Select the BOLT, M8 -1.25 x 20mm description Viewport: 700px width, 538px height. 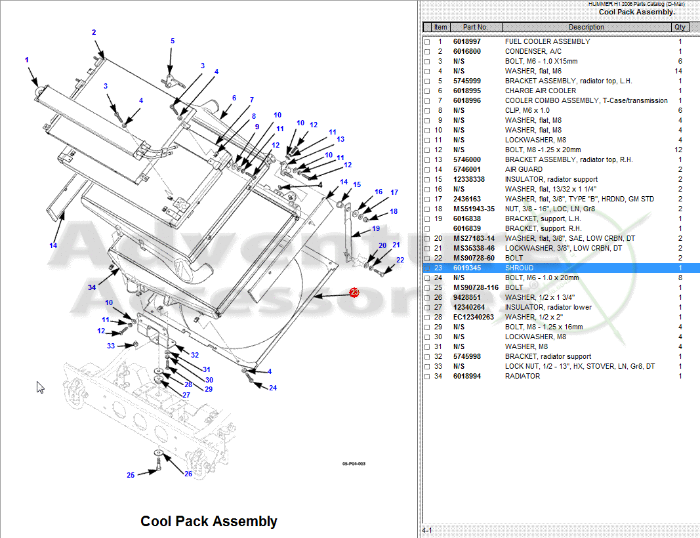[x=543, y=150]
